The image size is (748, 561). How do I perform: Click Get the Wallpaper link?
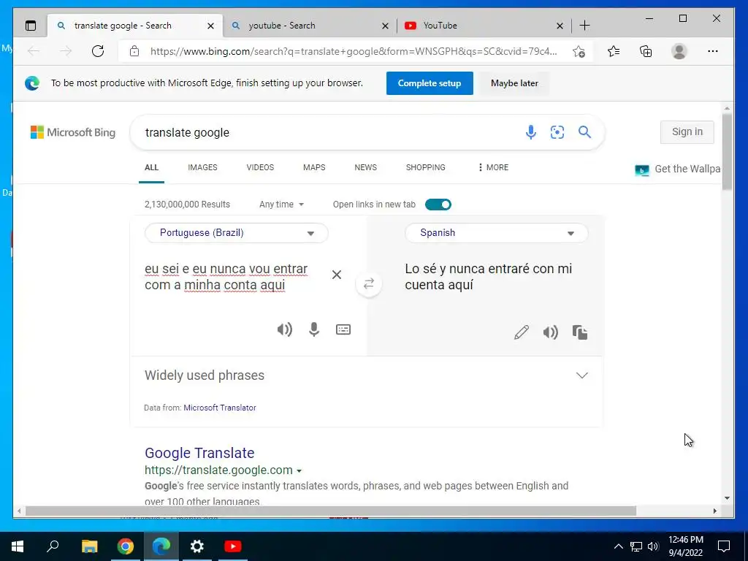(677, 169)
